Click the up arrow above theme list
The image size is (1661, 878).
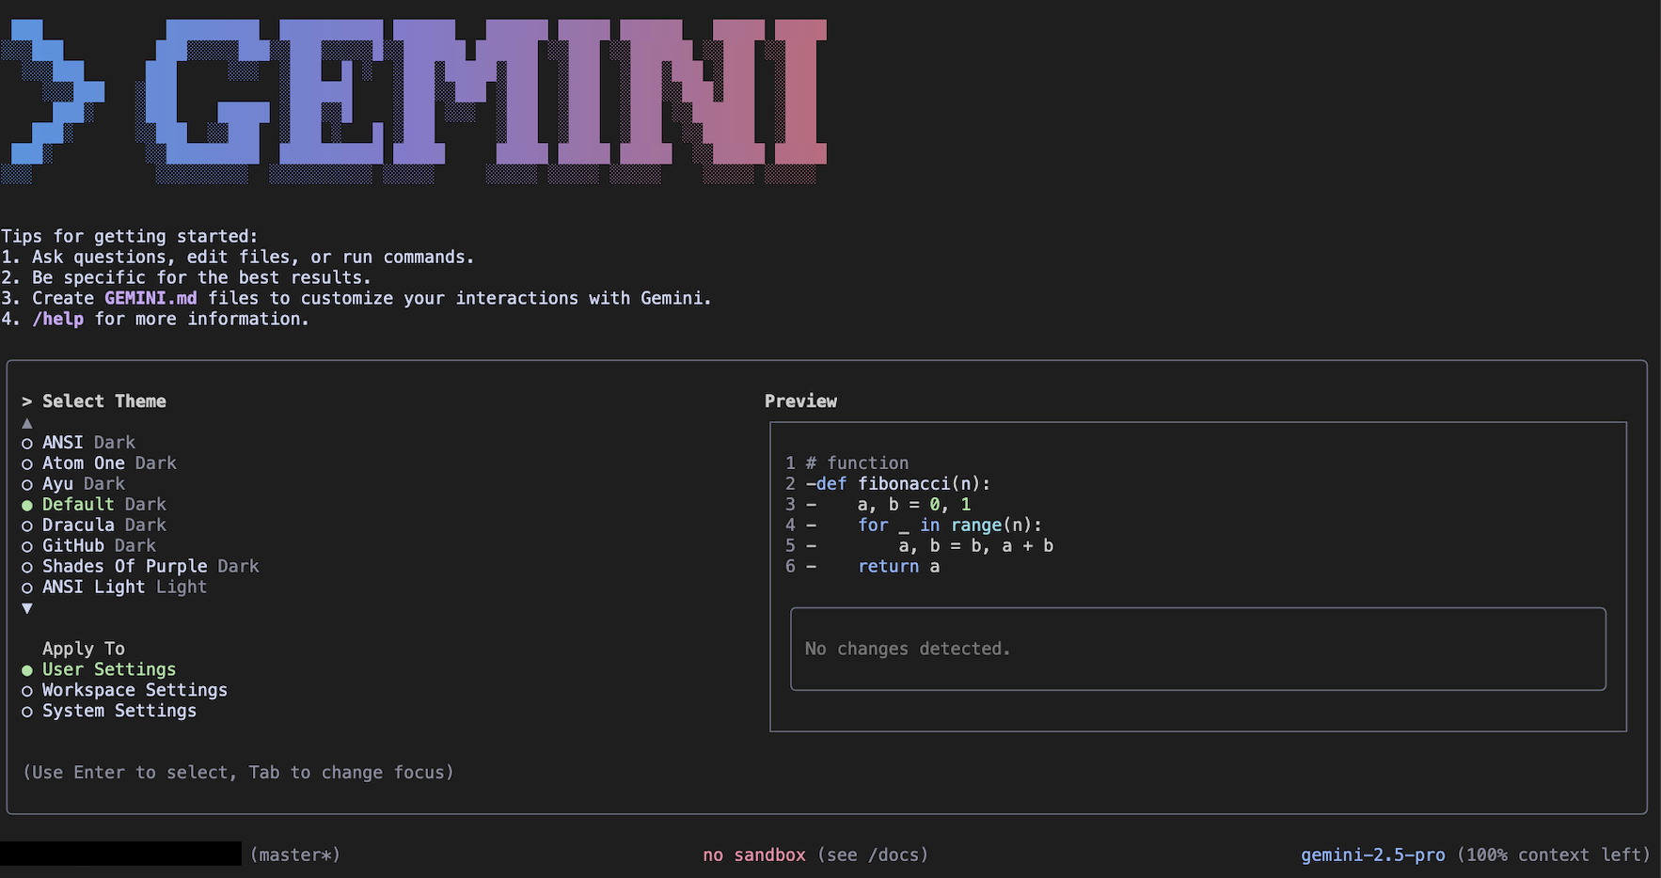coord(27,423)
